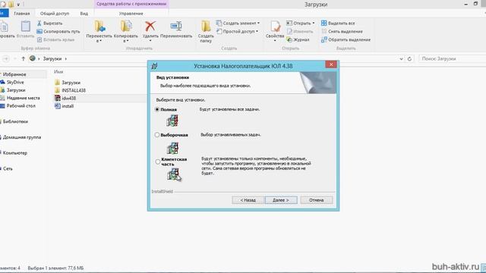Choose the Выборочная installation option
This screenshot has height=273, width=486.
coord(157,135)
